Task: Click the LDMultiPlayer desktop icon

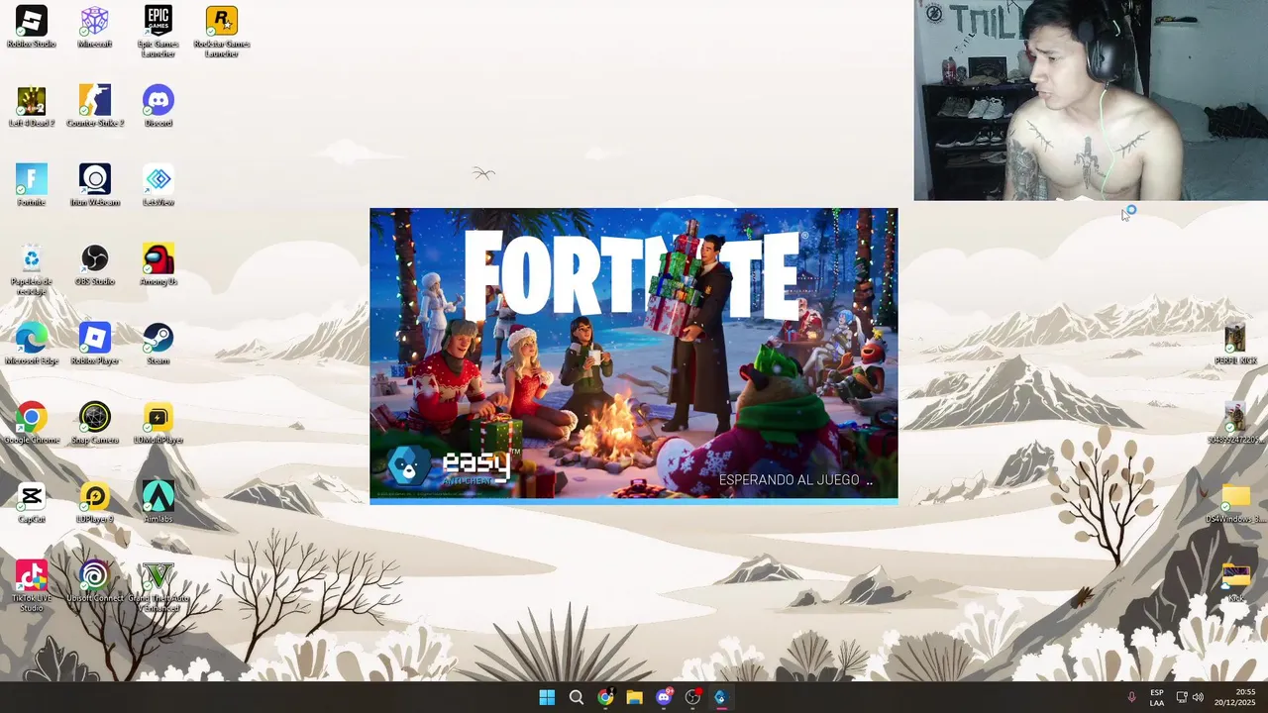Action: click(158, 423)
